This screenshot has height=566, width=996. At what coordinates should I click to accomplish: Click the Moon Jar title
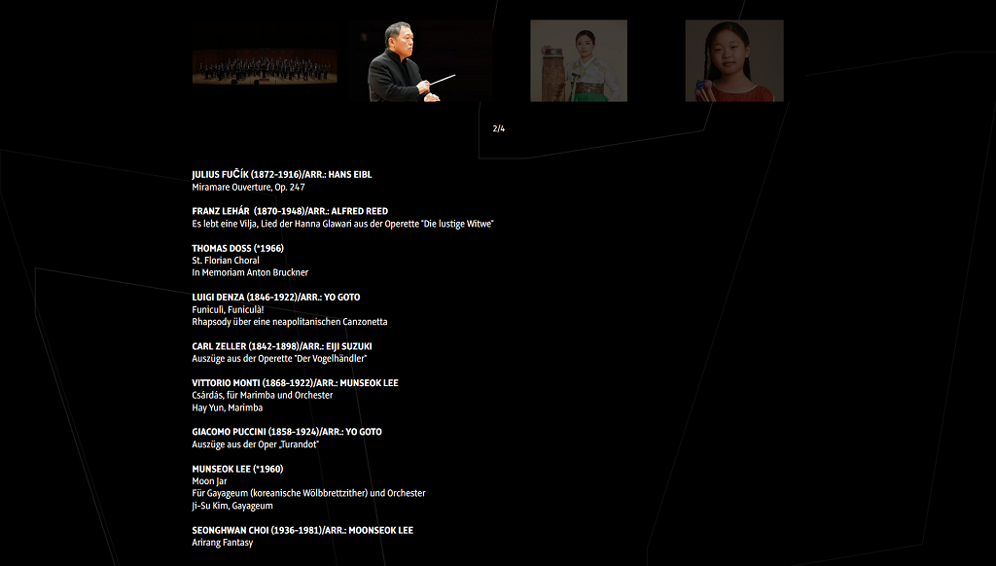209,481
